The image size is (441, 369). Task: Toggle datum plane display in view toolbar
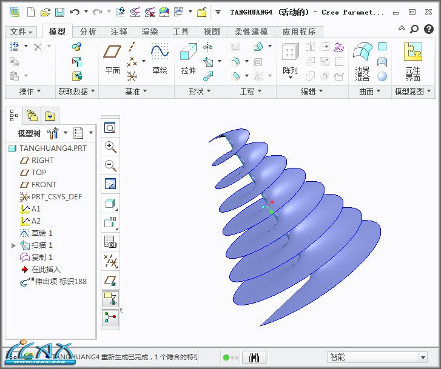pos(110,281)
